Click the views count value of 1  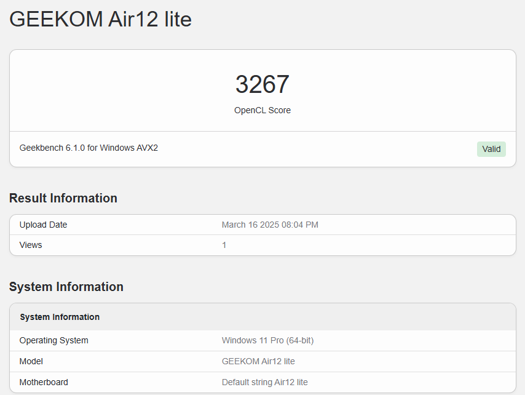click(224, 245)
